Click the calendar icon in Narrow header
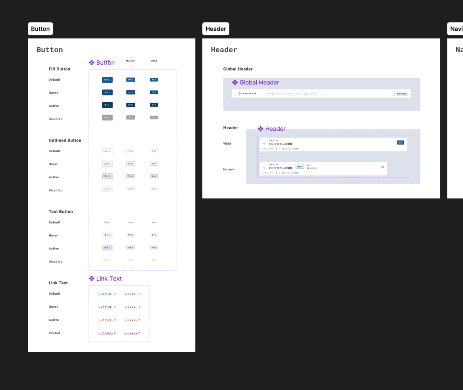463x390 pixels. (308, 168)
